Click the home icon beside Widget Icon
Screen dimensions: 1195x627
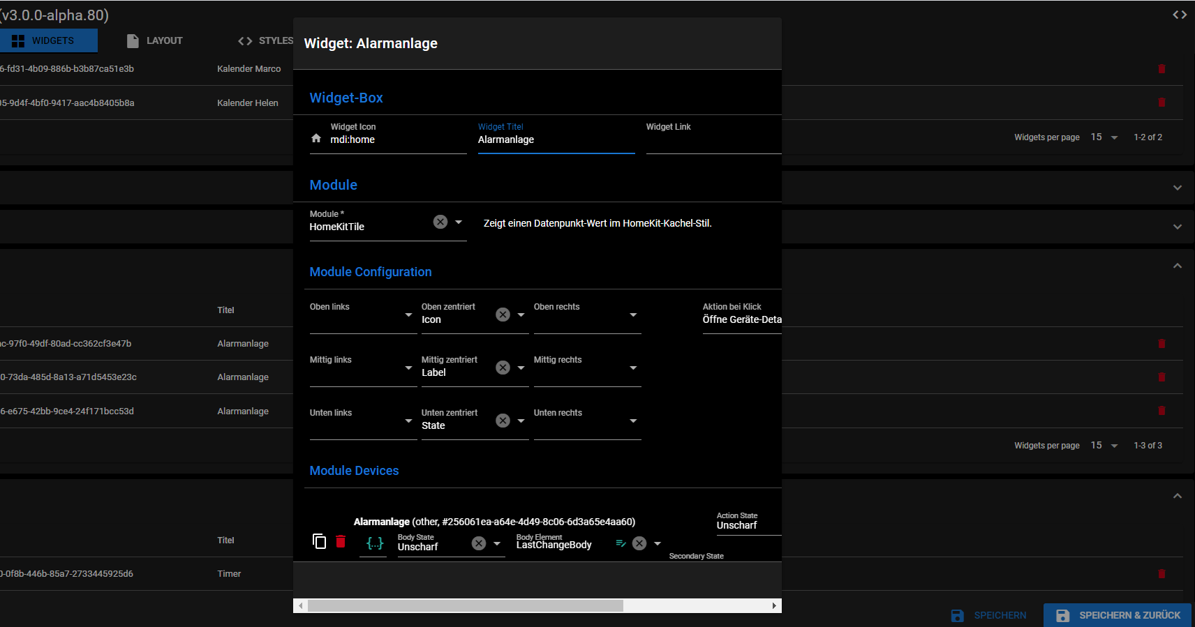pos(316,138)
